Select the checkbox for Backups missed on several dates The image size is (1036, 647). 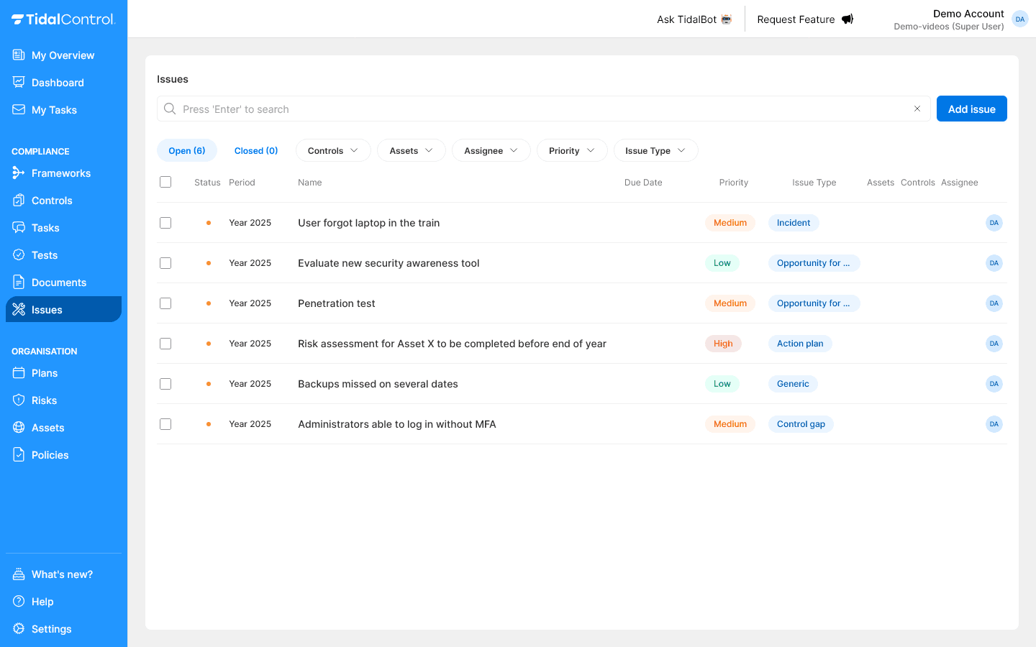[165, 383]
